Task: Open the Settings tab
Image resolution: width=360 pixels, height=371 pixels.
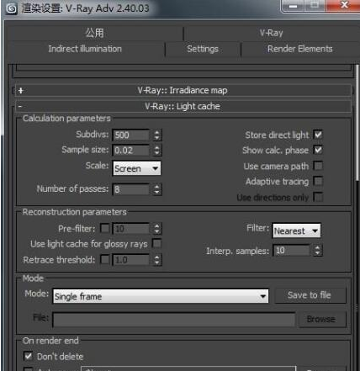Action: [203, 49]
